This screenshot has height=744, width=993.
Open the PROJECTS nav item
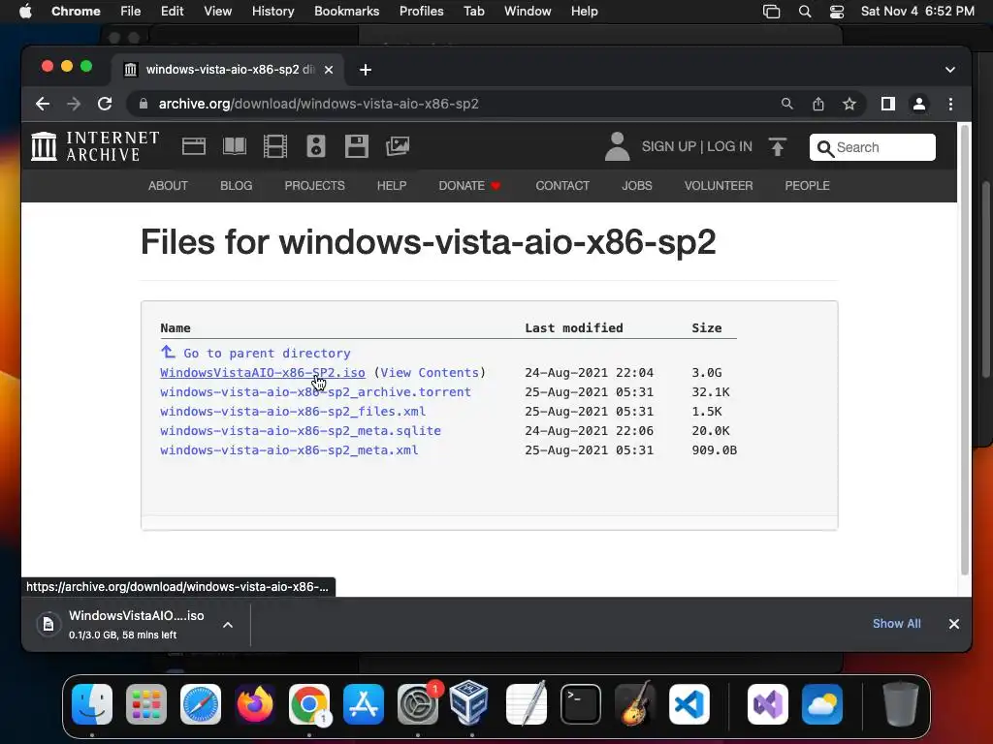coord(315,185)
